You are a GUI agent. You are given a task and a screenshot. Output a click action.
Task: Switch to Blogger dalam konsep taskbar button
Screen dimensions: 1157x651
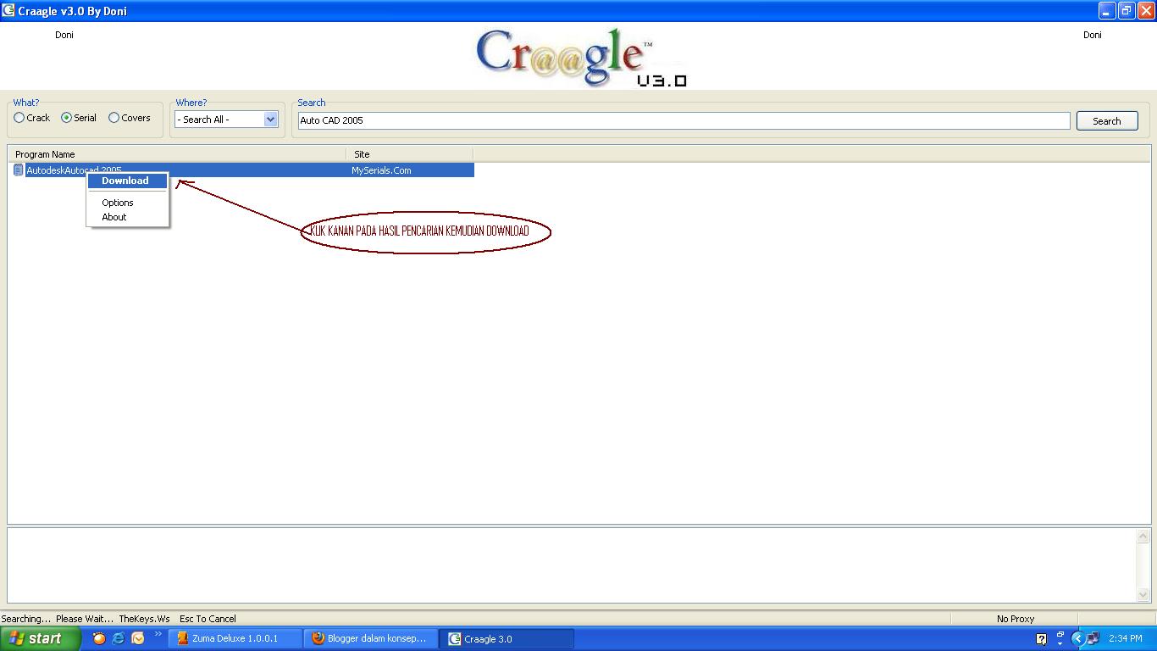[371, 639]
